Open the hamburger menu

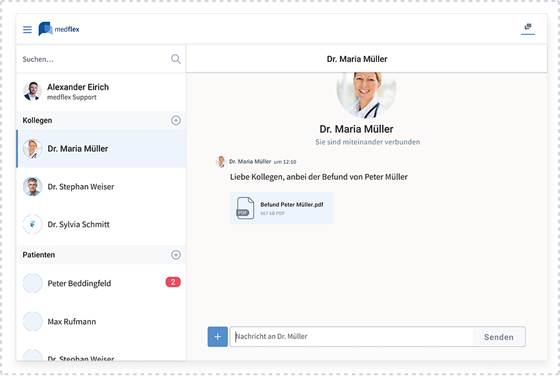[x=27, y=30]
